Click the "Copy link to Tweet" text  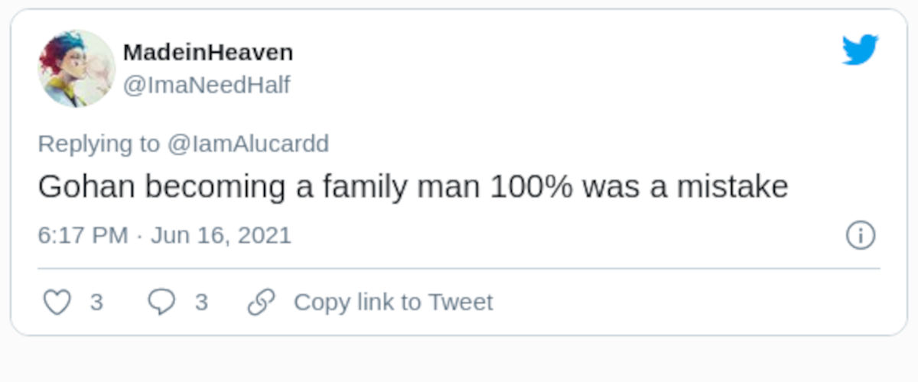(x=393, y=303)
